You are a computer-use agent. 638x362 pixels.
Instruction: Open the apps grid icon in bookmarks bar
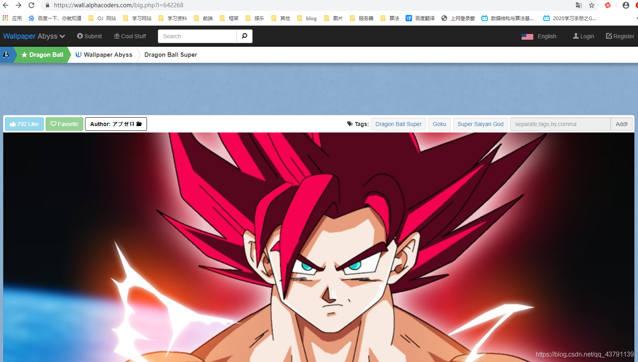[5, 18]
